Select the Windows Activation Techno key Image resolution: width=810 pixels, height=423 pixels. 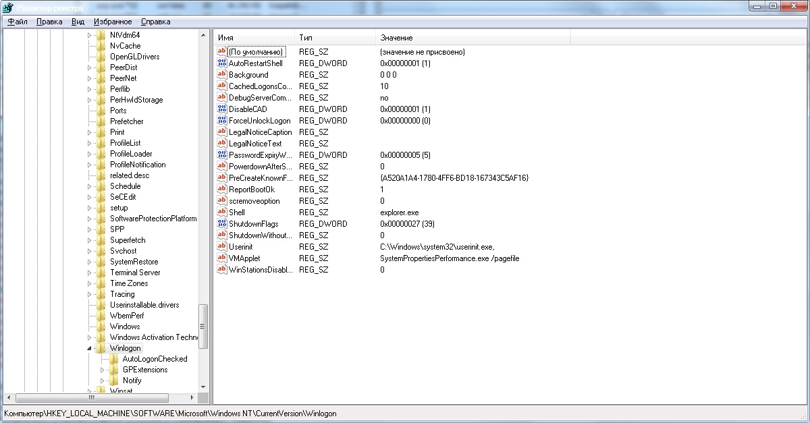point(153,337)
